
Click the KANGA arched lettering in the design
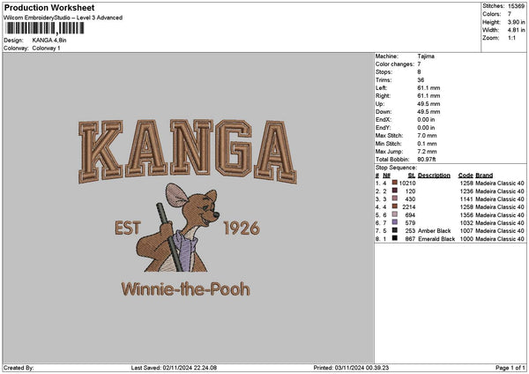tap(188, 152)
